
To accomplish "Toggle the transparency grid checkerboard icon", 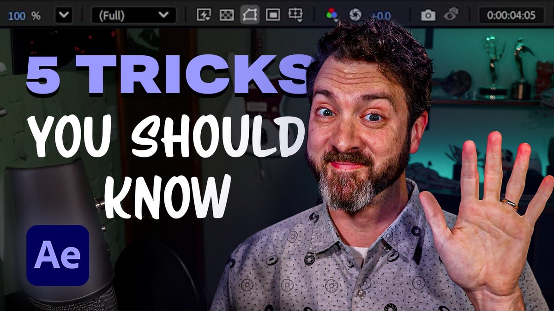I will pyautogui.click(x=226, y=15).
